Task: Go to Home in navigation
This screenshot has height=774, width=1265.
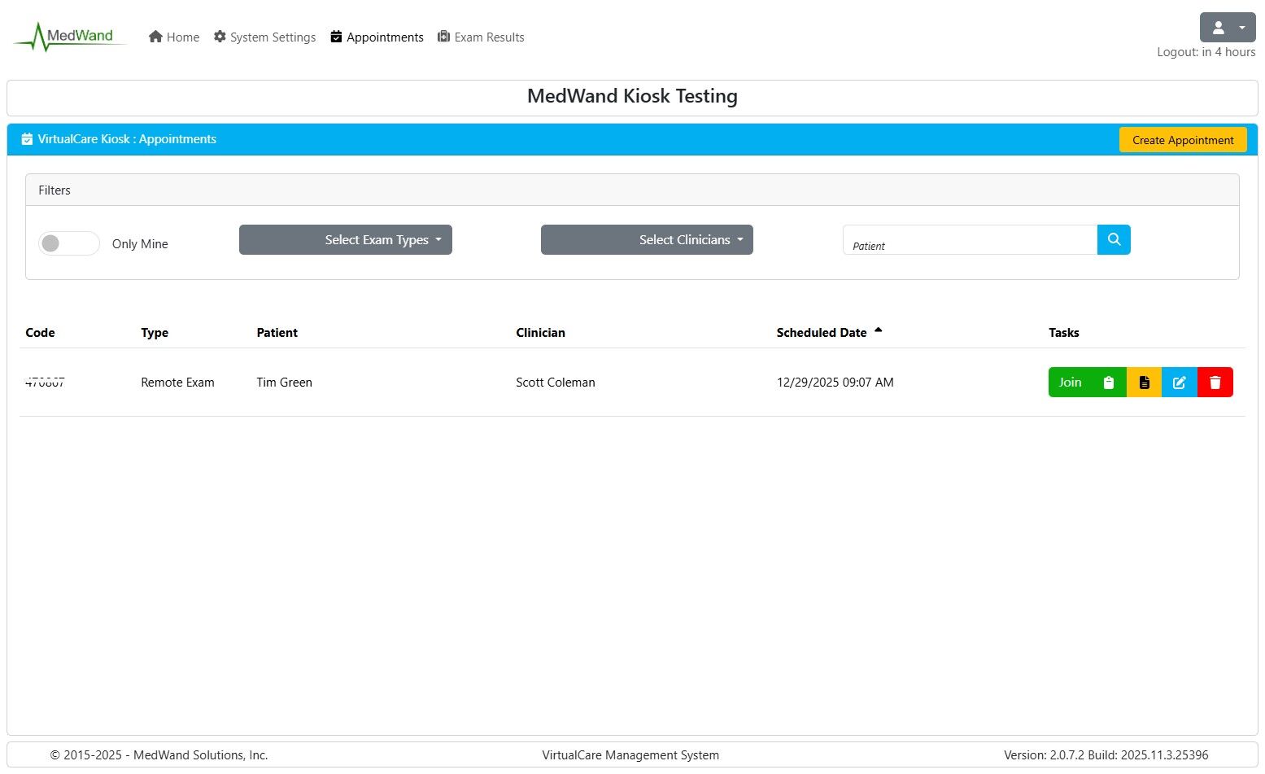Action: point(174,37)
